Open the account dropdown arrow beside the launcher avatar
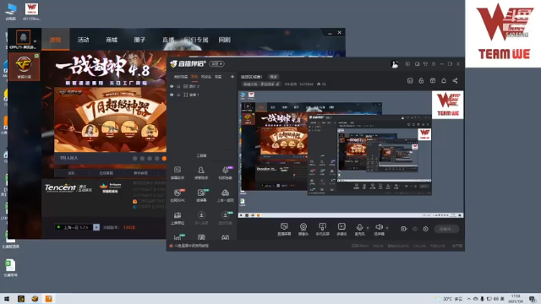541x304 pixels. 35,41
